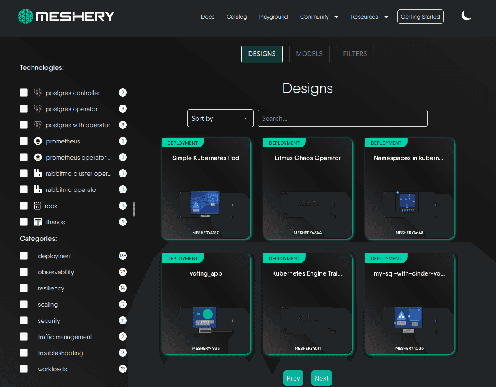
Task: Check the rook checkbox
Action: click(24, 206)
